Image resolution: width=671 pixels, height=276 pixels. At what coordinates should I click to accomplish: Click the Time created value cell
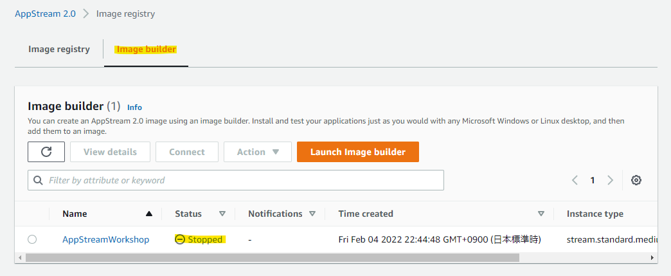click(440, 239)
